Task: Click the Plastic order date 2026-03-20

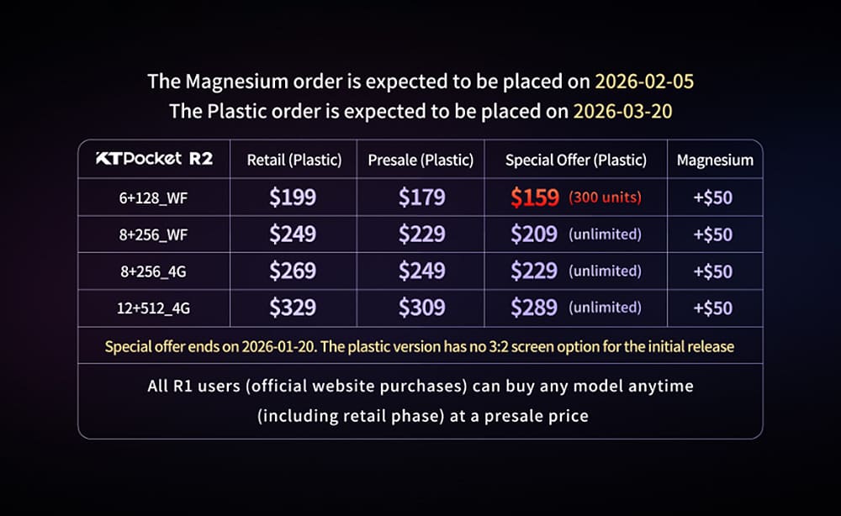Action: tap(622, 110)
